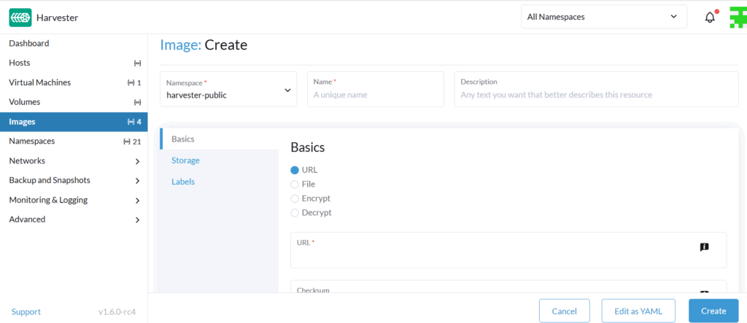The image size is (747, 323).
Task: Open the notifications bell
Action: (x=710, y=17)
